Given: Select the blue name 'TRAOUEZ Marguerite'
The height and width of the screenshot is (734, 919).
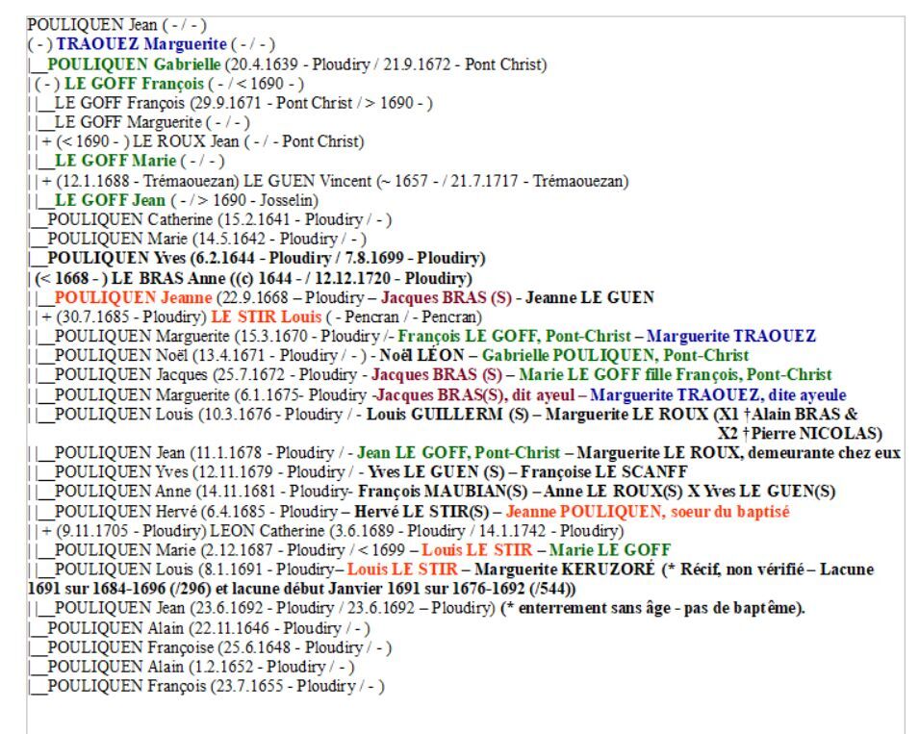Looking at the screenshot, I should (141, 44).
